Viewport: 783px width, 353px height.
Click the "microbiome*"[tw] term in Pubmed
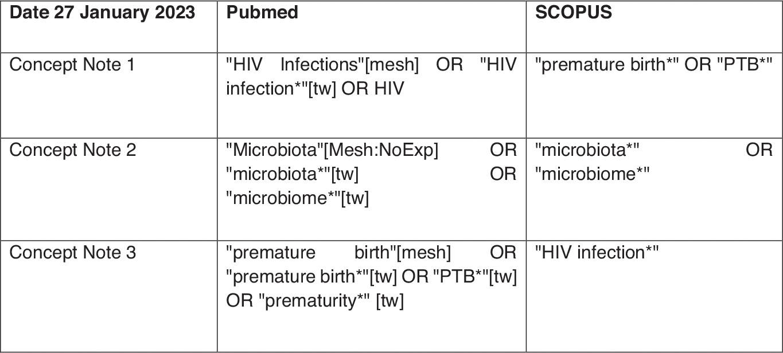[297, 198]
